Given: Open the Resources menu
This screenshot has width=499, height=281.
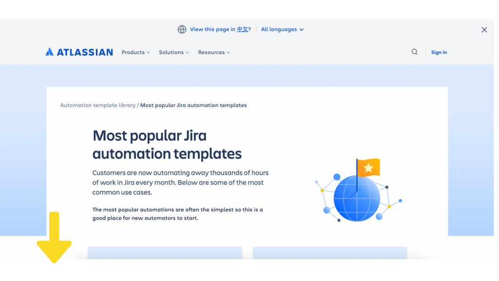Looking at the screenshot, I should (214, 52).
